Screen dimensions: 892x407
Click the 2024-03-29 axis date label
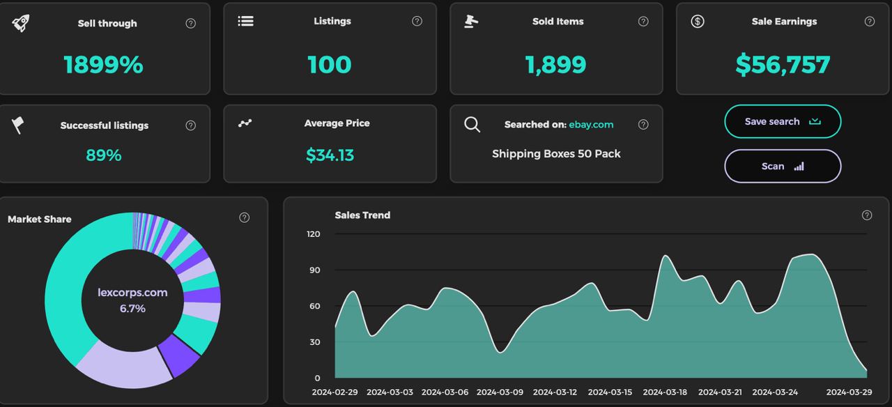click(x=849, y=392)
